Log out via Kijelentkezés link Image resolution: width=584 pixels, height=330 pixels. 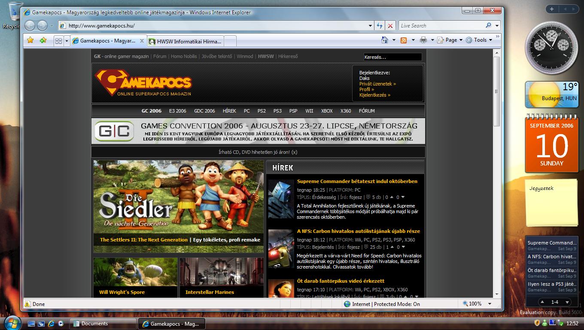coord(375,95)
